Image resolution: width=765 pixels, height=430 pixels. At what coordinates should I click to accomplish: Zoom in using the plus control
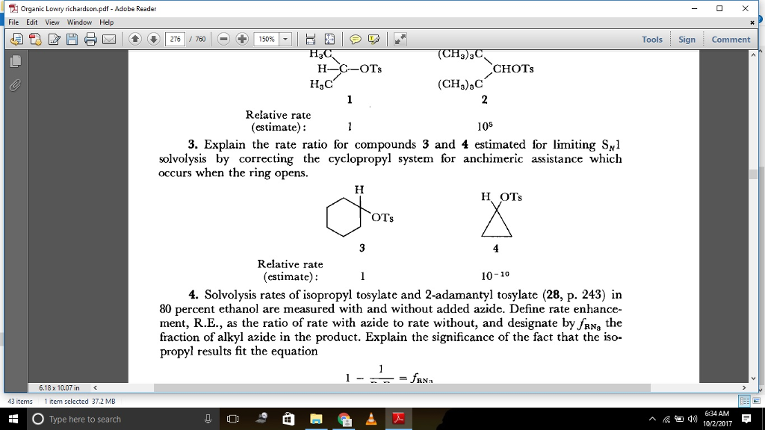point(242,39)
